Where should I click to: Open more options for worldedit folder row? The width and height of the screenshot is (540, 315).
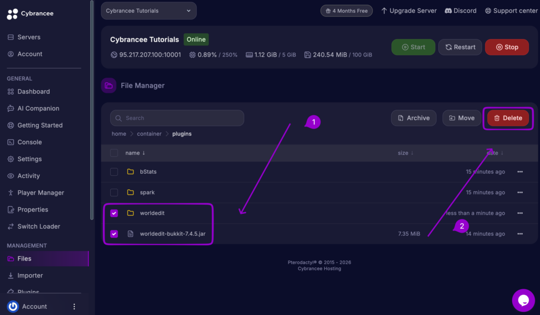click(520, 213)
